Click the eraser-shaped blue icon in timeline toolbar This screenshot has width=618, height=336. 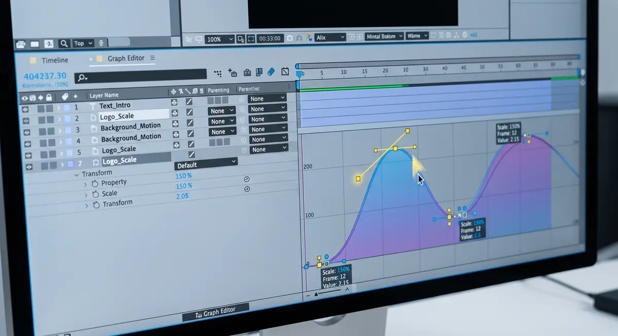click(272, 71)
